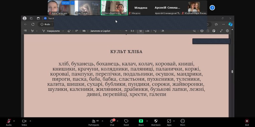Click Запитати в Copilot
This screenshot has height=127, width=255.
pyautogui.click(x=100, y=31)
